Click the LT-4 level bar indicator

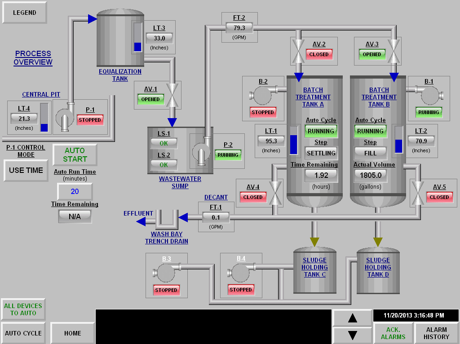pos(44,117)
